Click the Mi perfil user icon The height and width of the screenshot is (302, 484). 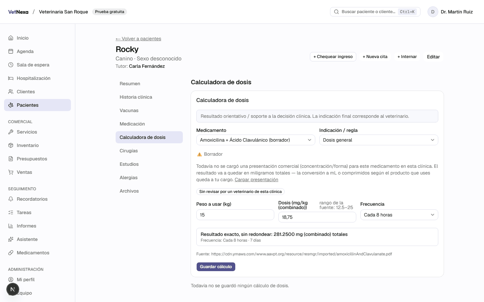click(x=11, y=280)
